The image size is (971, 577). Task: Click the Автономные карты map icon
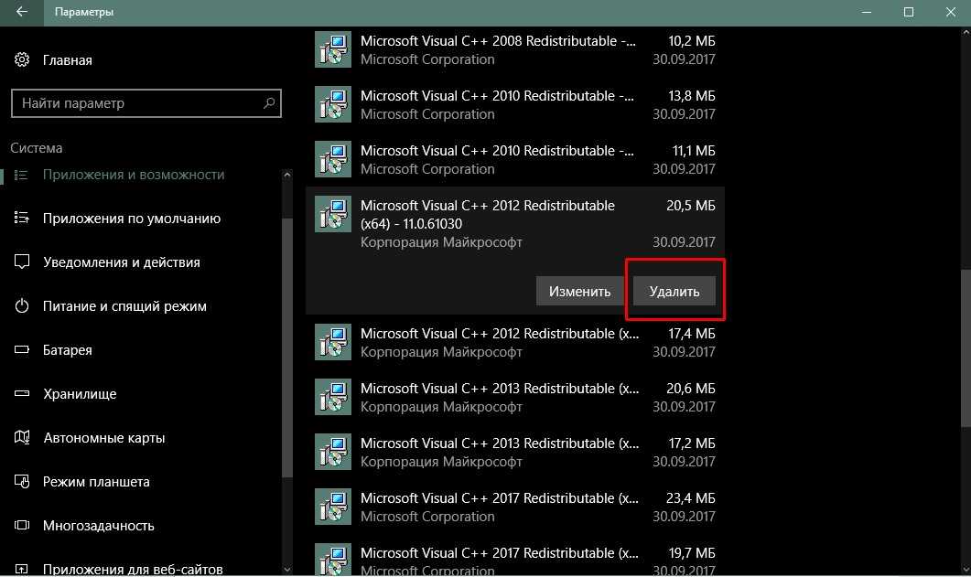(23, 438)
